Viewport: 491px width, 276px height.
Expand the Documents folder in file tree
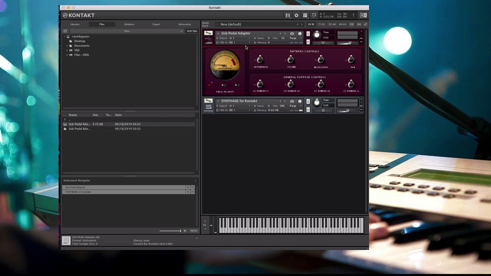(x=67, y=46)
